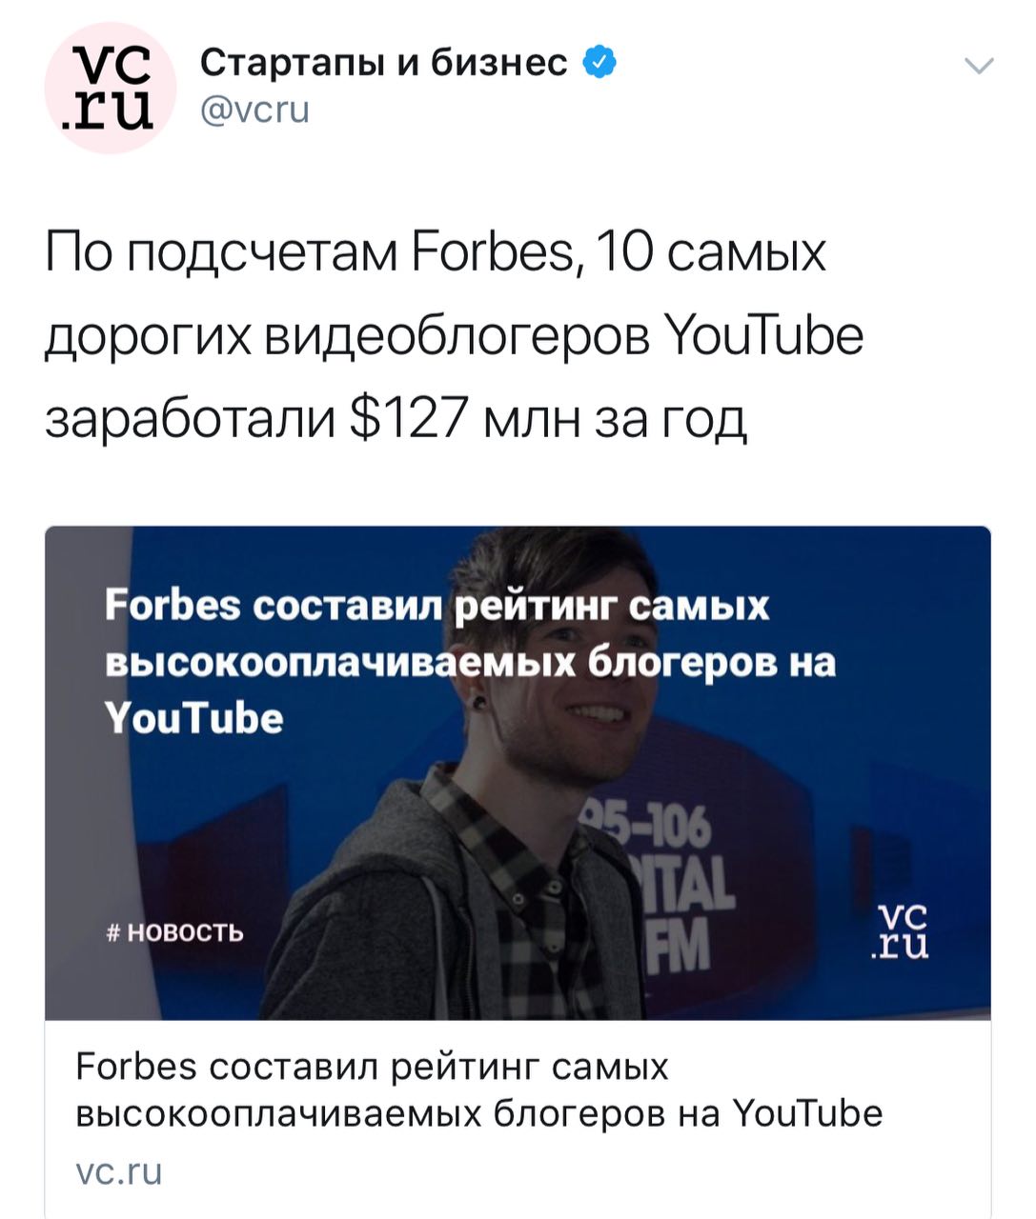Open the vc.ru profile avatar
The height and width of the screenshot is (1219, 1036).
(x=112, y=88)
